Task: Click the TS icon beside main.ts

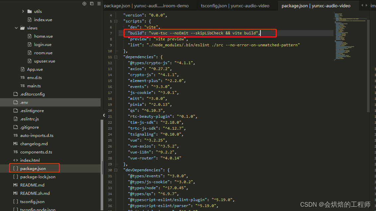Action: pyautogui.click(x=23, y=86)
